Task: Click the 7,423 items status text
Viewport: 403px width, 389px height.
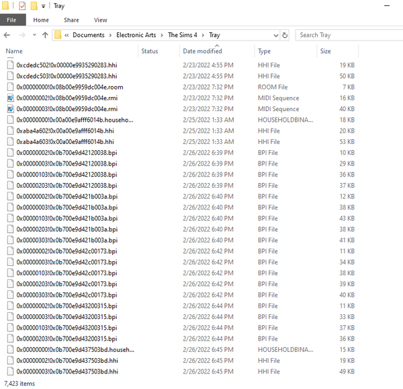Action: click(19, 384)
